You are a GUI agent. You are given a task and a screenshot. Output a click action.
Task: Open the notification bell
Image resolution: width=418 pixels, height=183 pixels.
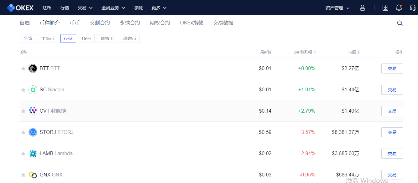[x=399, y=8]
